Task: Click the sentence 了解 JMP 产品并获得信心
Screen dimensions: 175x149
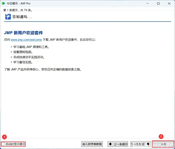Action: (43, 69)
